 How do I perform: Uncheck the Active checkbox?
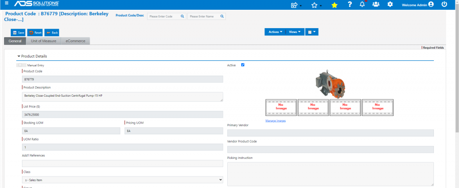click(x=242, y=65)
